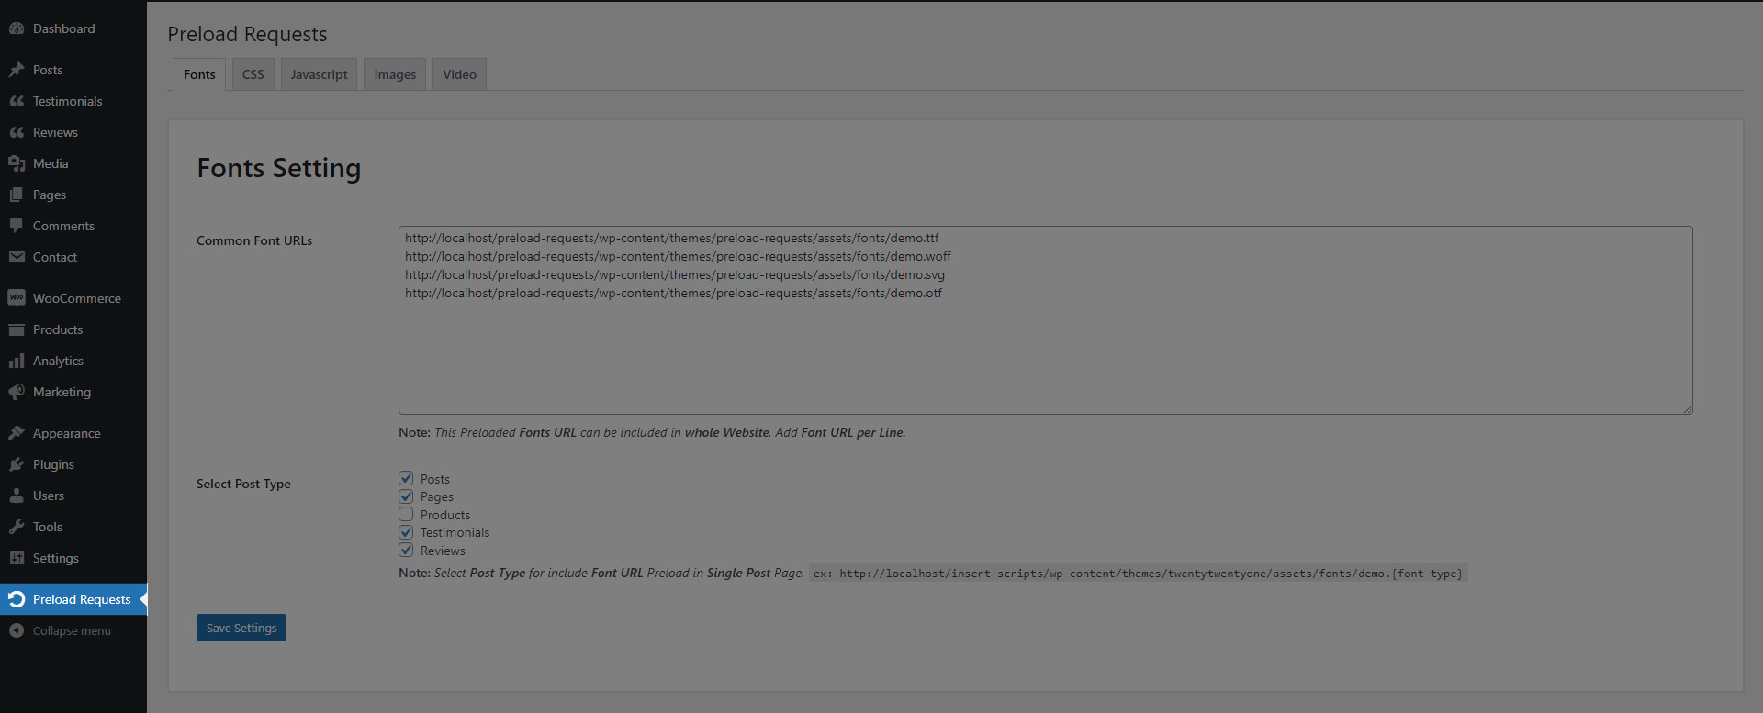
Task: Click the Pages document icon
Action: click(17, 195)
